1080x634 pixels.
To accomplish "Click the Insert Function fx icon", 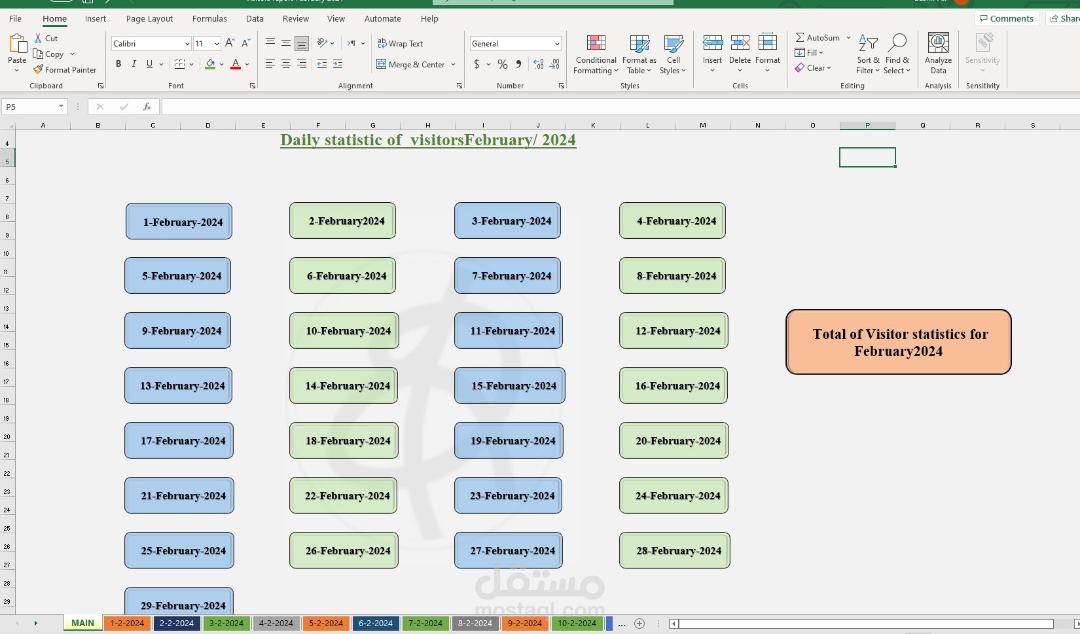I will pyautogui.click(x=147, y=107).
